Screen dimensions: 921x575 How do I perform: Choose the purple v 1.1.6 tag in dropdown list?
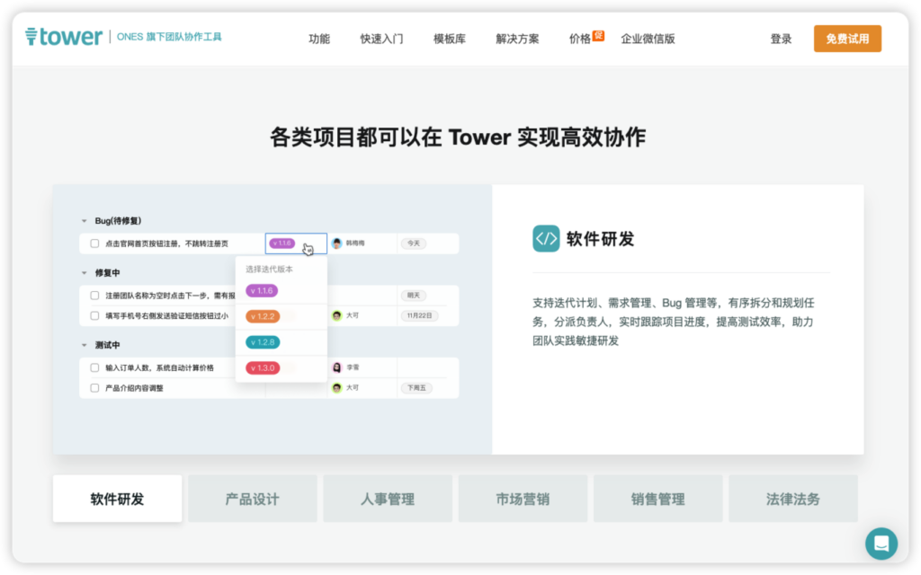262,290
